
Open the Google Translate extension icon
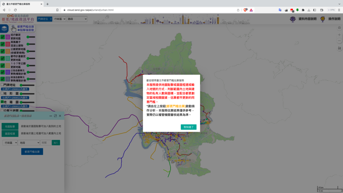280,10
